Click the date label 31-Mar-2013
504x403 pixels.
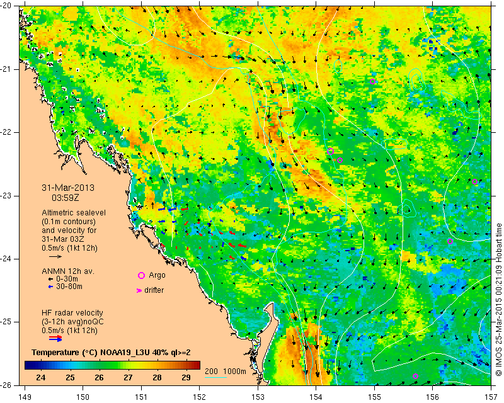(68, 188)
